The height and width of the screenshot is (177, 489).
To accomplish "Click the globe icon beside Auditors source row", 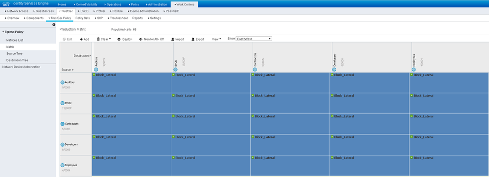I will coord(62,82).
